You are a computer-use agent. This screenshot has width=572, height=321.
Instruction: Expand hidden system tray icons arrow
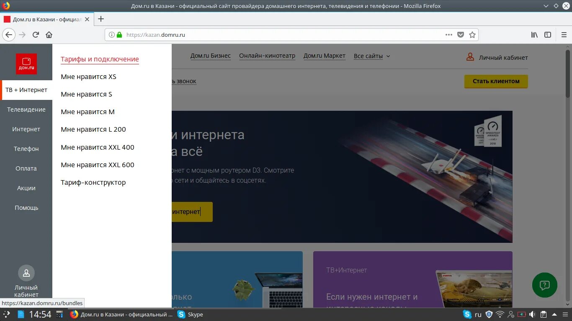tap(554, 314)
